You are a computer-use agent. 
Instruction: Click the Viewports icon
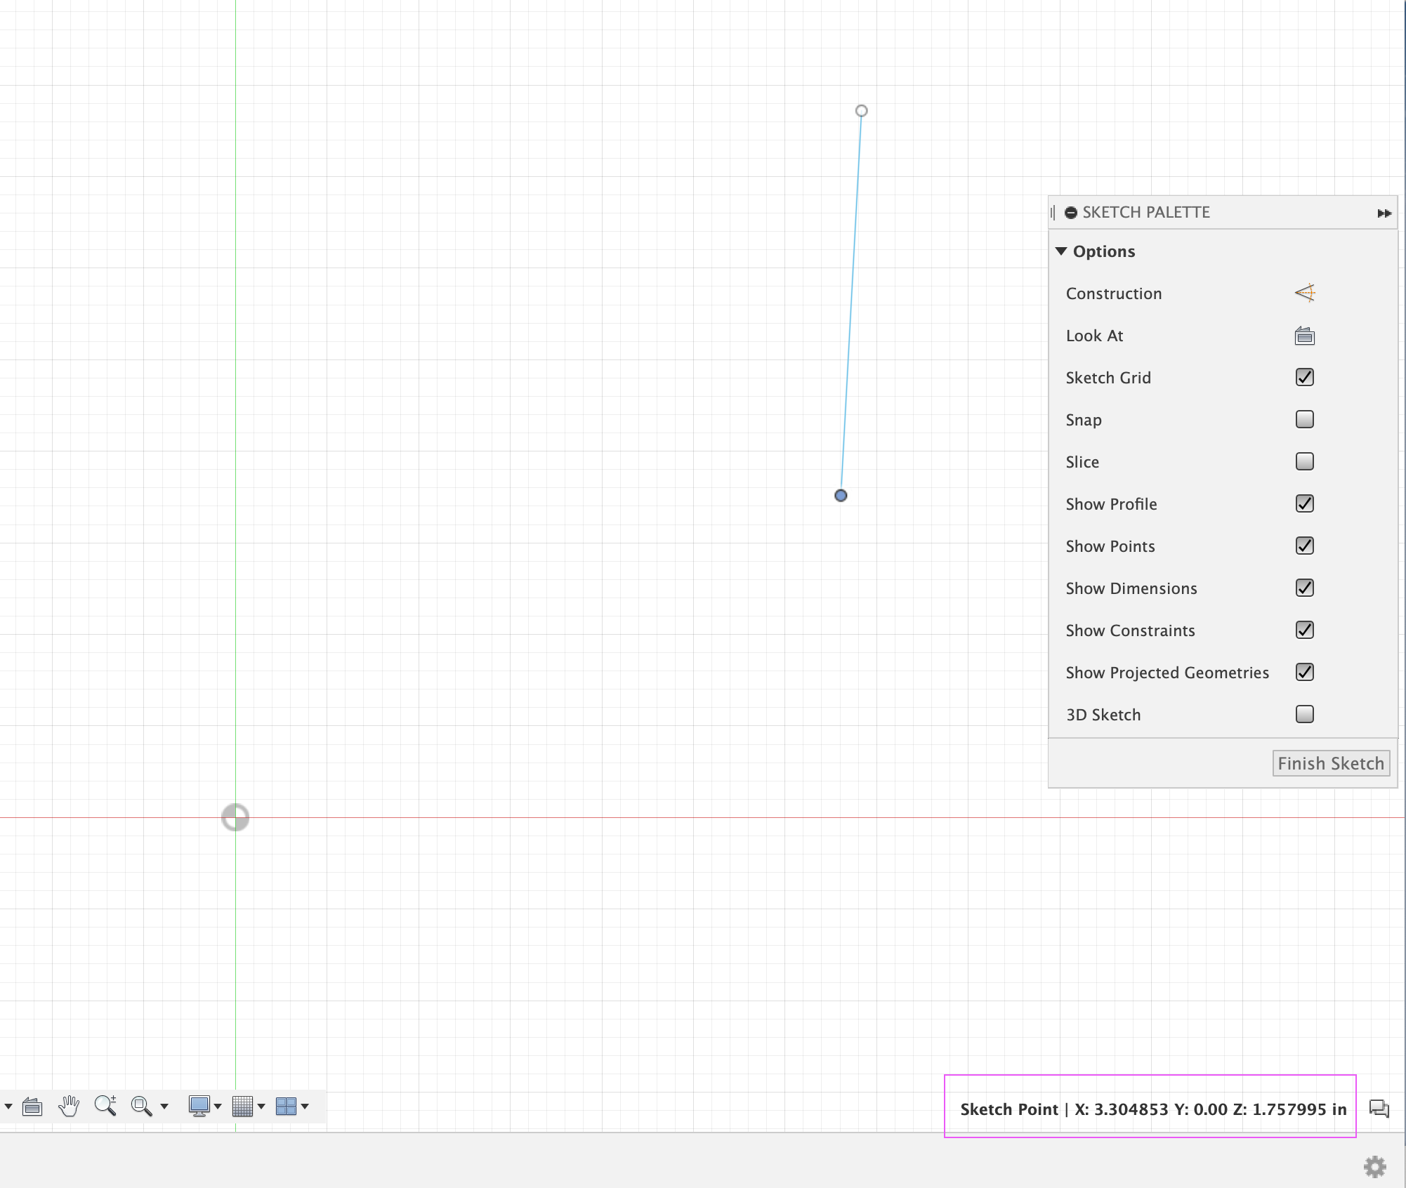(x=286, y=1106)
